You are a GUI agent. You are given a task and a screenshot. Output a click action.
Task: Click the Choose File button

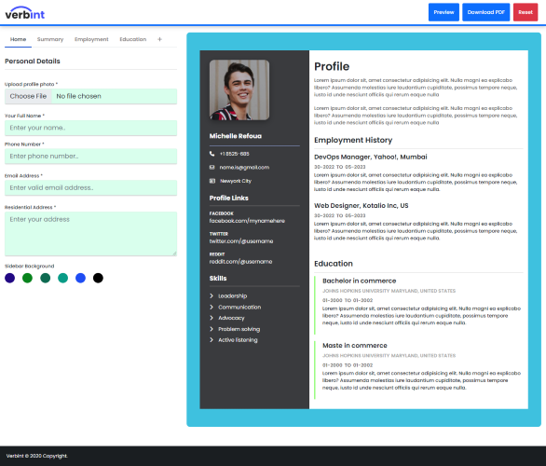tap(28, 96)
